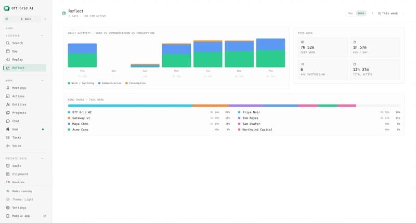The width and height of the screenshot is (416, 223).
Task: Select Actions label in sidebar
Action: click(x=18, y=96)
